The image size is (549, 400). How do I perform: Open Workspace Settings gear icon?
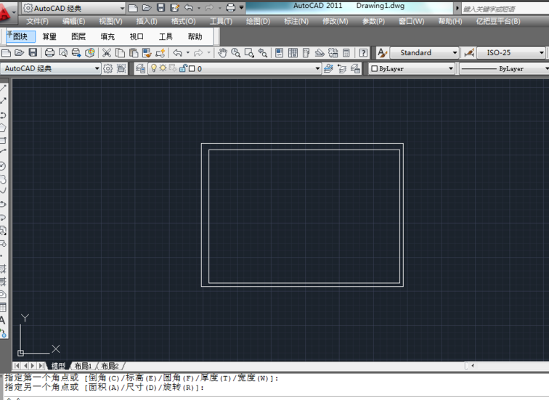point(107,68)
